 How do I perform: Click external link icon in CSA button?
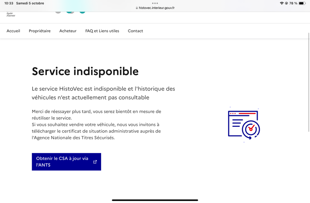click(x=95, y=162)
